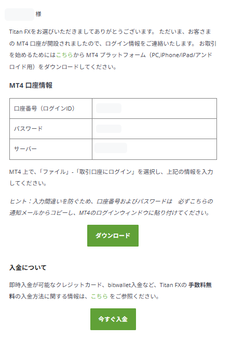Click the italic ヒント paragraph text
Viewport: 231px width, 340px height.
pyautogui.click(x=111, y=207)
